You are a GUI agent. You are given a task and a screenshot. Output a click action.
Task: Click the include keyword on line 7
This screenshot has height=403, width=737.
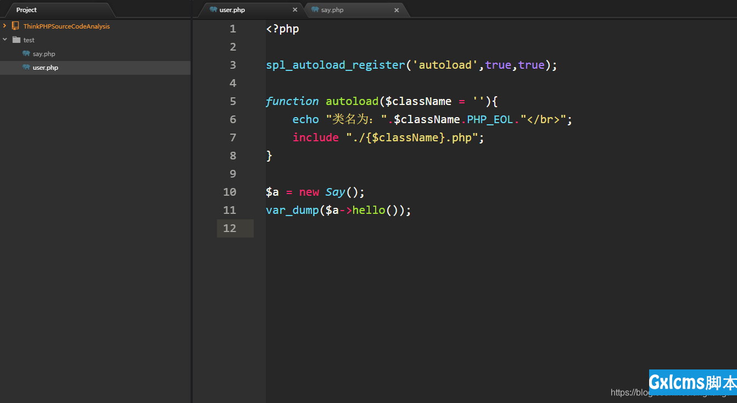coord(315,137)
